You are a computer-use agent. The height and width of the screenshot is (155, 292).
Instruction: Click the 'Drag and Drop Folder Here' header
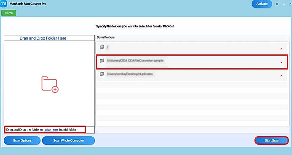coord(43,38)
